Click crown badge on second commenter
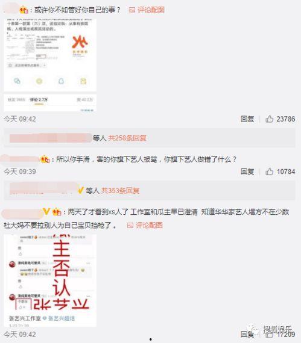301x343 pixels. pos(45,159)
